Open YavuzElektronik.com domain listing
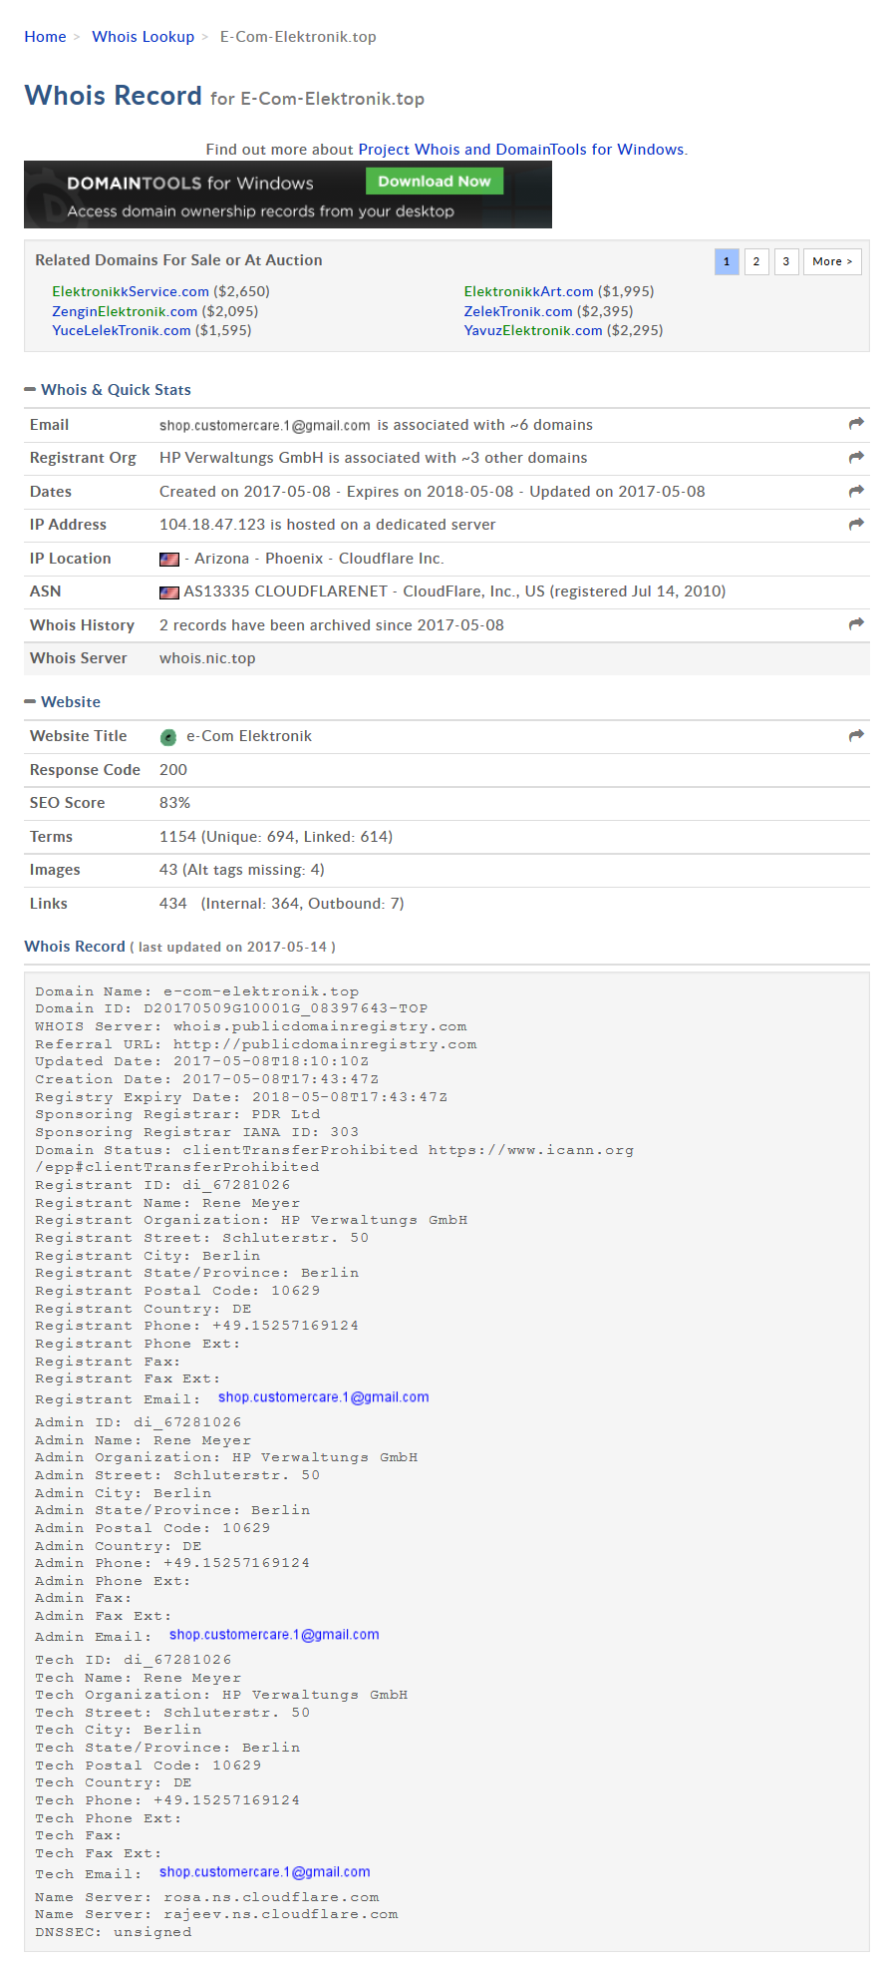The image size is (889, 1964). click(x=533, y=330)
